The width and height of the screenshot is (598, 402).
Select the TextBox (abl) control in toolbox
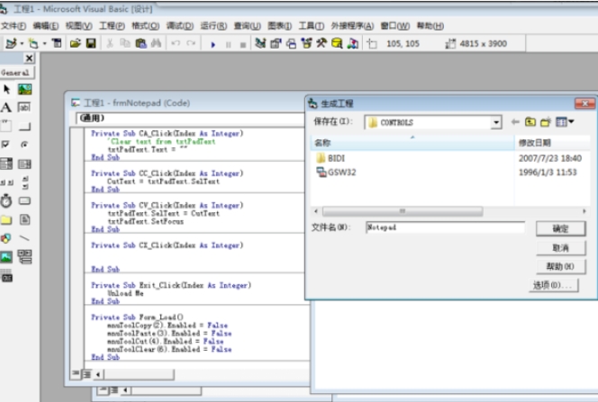tap(24, 107)
